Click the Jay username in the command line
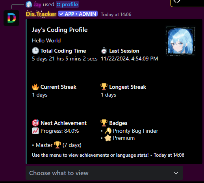 [x=37, y=4]
